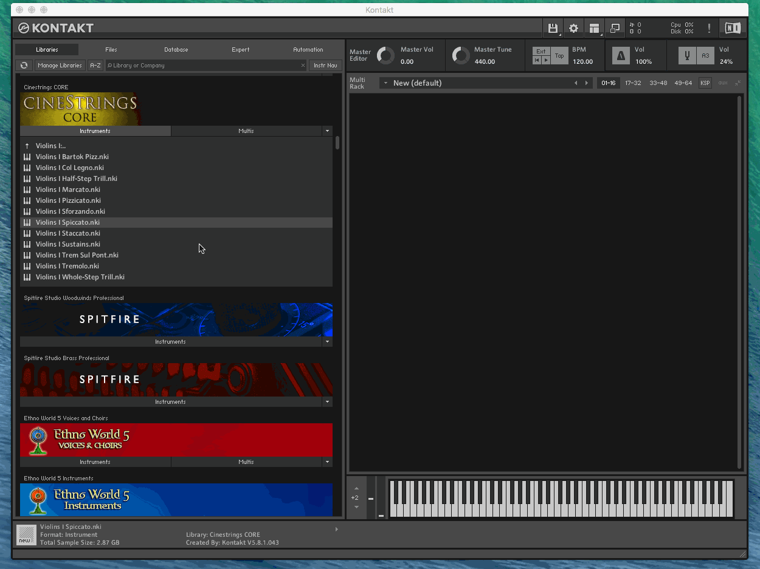Click the BPM value 120.00
Viewport: 760px width, 569px height.
click(x=582, y=61)
